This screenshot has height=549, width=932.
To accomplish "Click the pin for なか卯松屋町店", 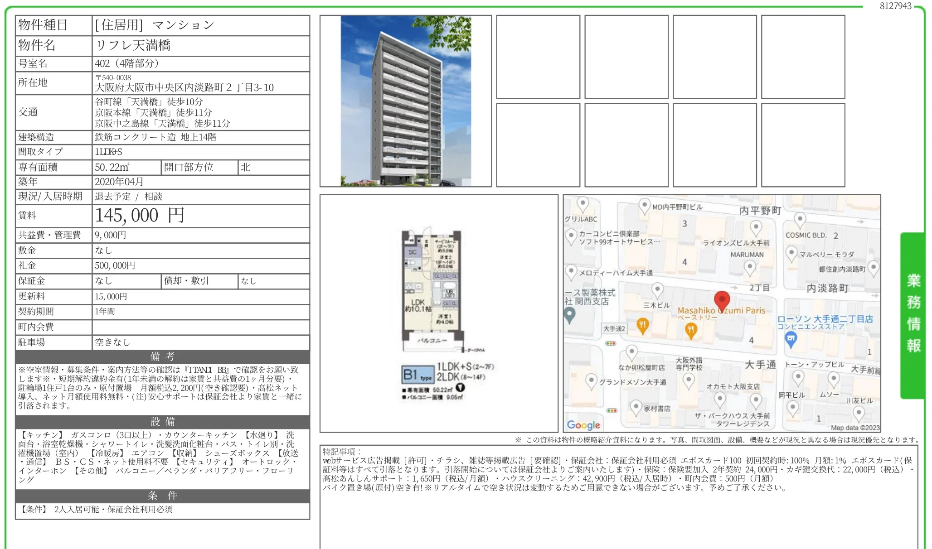I will point(631,352).
